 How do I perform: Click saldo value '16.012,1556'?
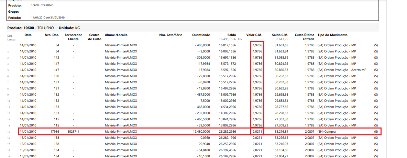(x=227, y=45)
